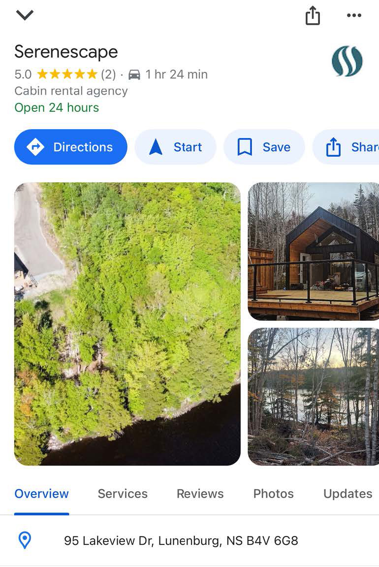Screen dimensions: 379x567
Task: Tap the Share pill button
Action: [x=346, y=147]
